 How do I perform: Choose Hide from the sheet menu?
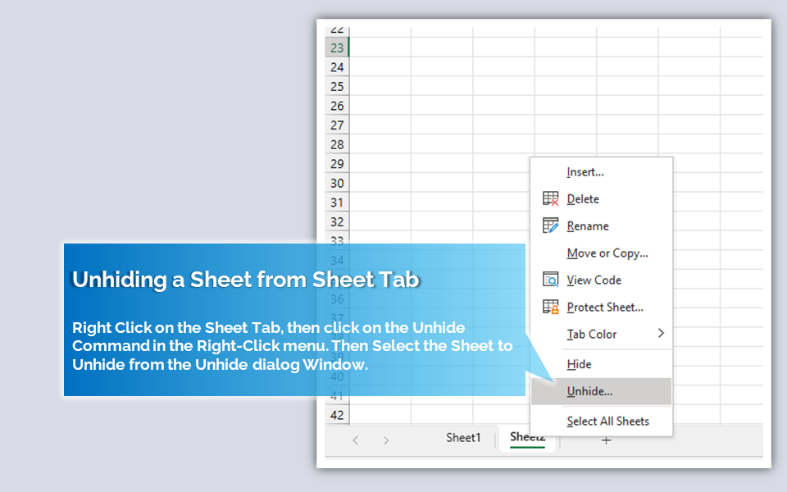tap(579, 364)
